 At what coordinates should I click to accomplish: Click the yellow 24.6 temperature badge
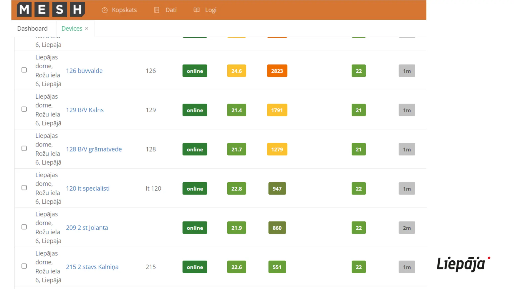[x=236, y=71]
